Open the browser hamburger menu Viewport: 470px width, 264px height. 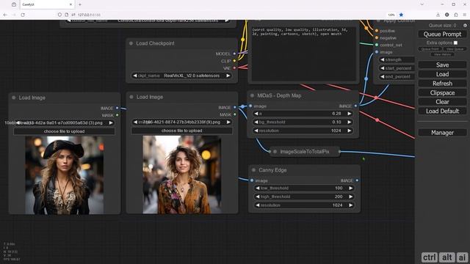[465, 15]
